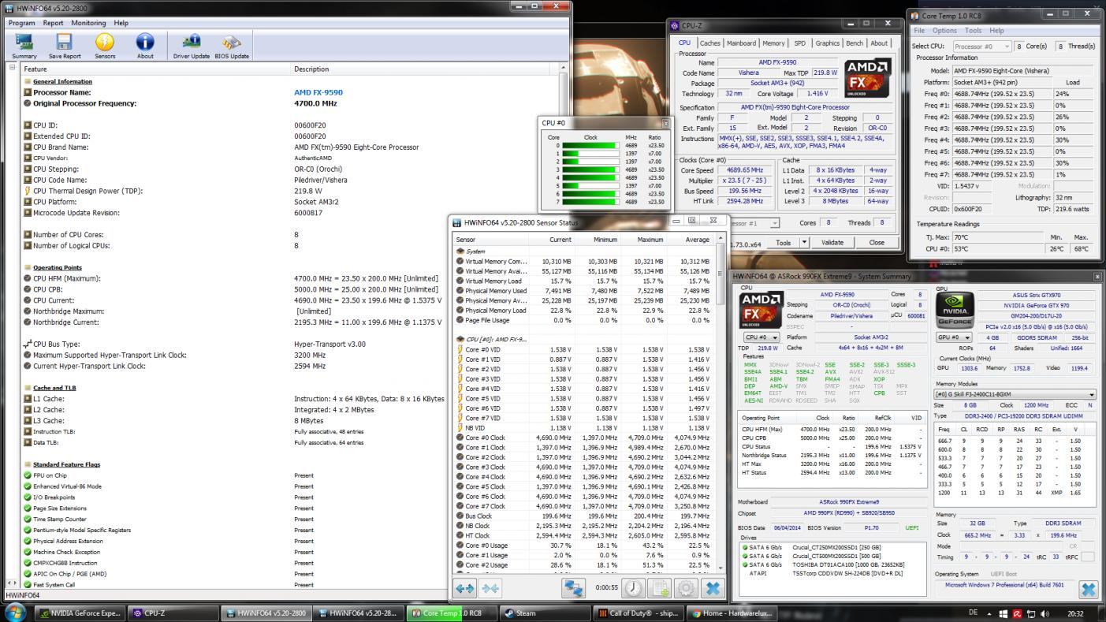Open the CPU #0 selector in System Summary
This screenshot has width=1106, height=622.
pos(760,337)
